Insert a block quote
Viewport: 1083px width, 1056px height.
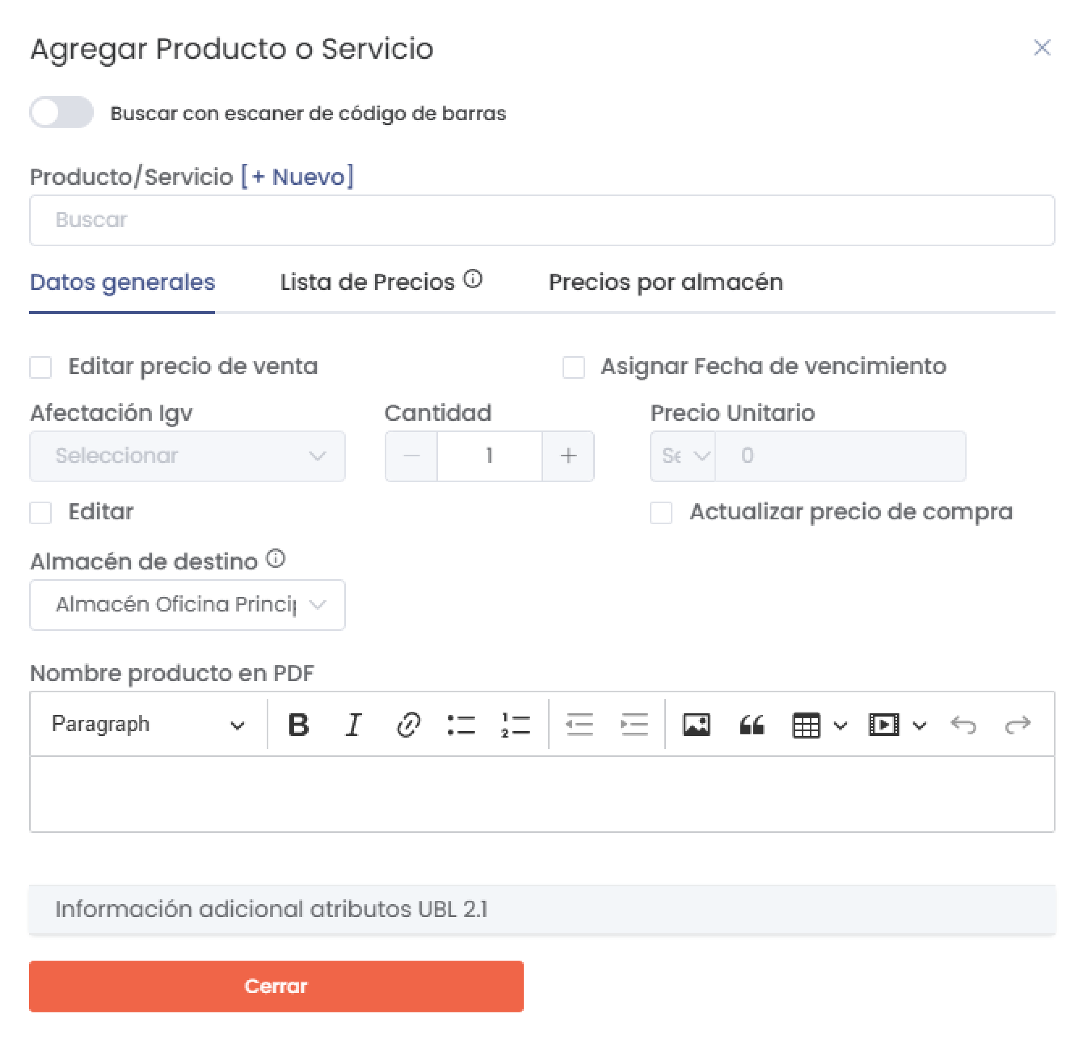(x=752, y=724)
